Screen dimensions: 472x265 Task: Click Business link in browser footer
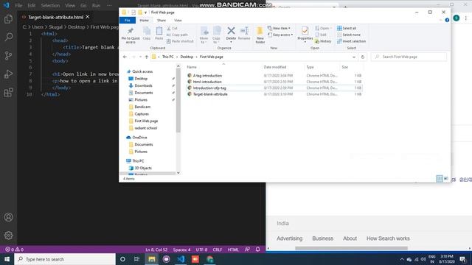click(x=323, y=239)
